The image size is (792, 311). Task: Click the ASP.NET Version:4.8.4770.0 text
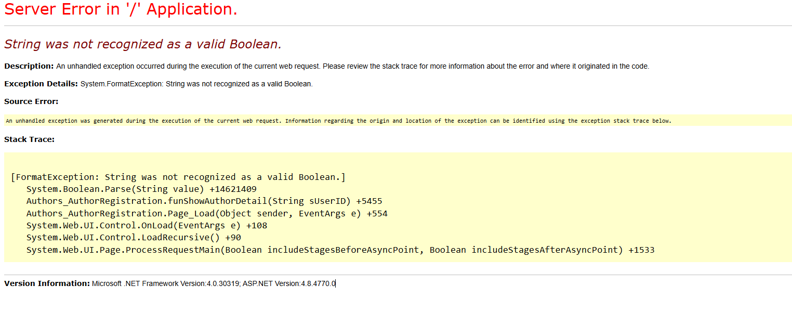point(289,283)
